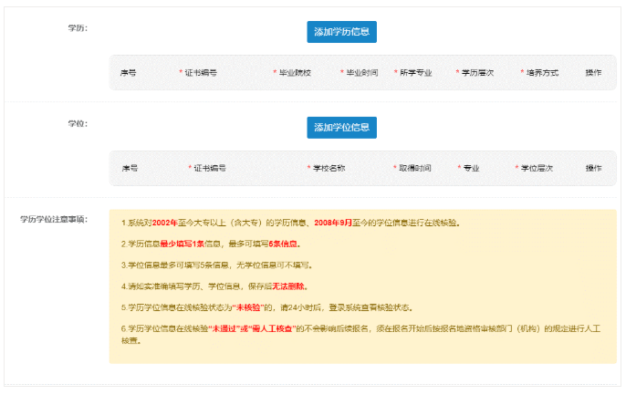Image resolution: width=626 pixels, height=395 pixels.
Task: Click 操作 header in the 学历 table
Action: pyautogui.click(x=593, y=72)
